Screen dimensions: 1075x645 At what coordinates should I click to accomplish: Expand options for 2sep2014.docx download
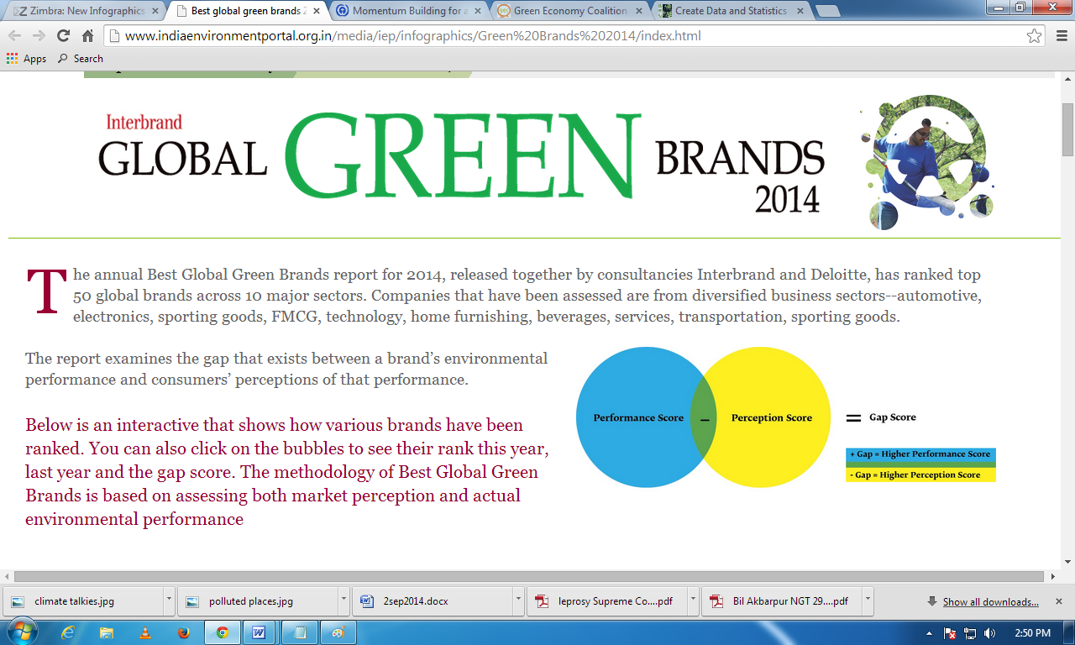tap(518, 601)
